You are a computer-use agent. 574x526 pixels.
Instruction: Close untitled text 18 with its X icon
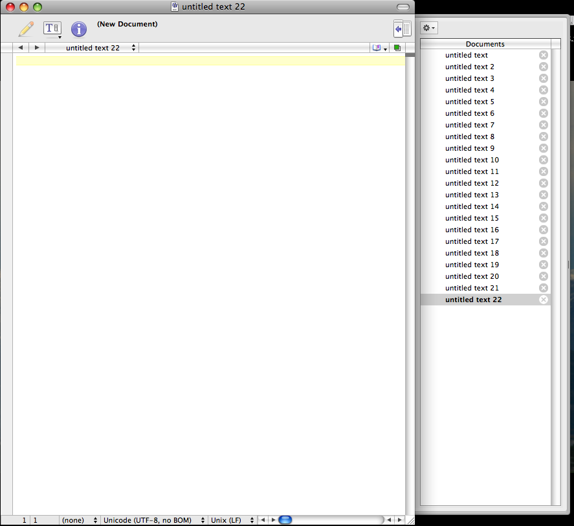(544, 254)
